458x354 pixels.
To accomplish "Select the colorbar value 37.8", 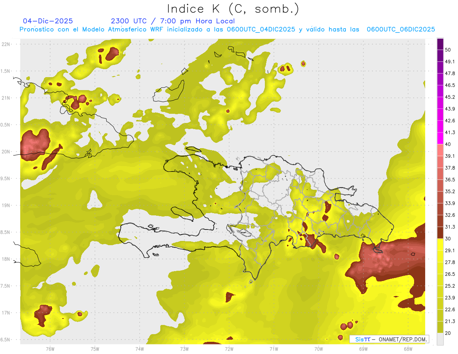I will (x=450, y=168).
